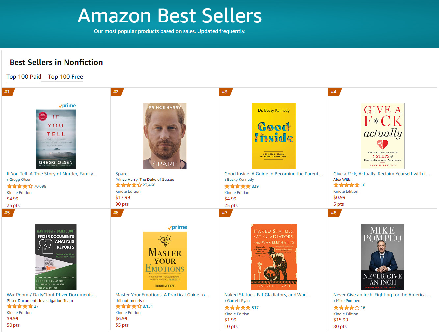
Task: Switch to the Top 100 Free tab
Action: click(x=65, y=77)
